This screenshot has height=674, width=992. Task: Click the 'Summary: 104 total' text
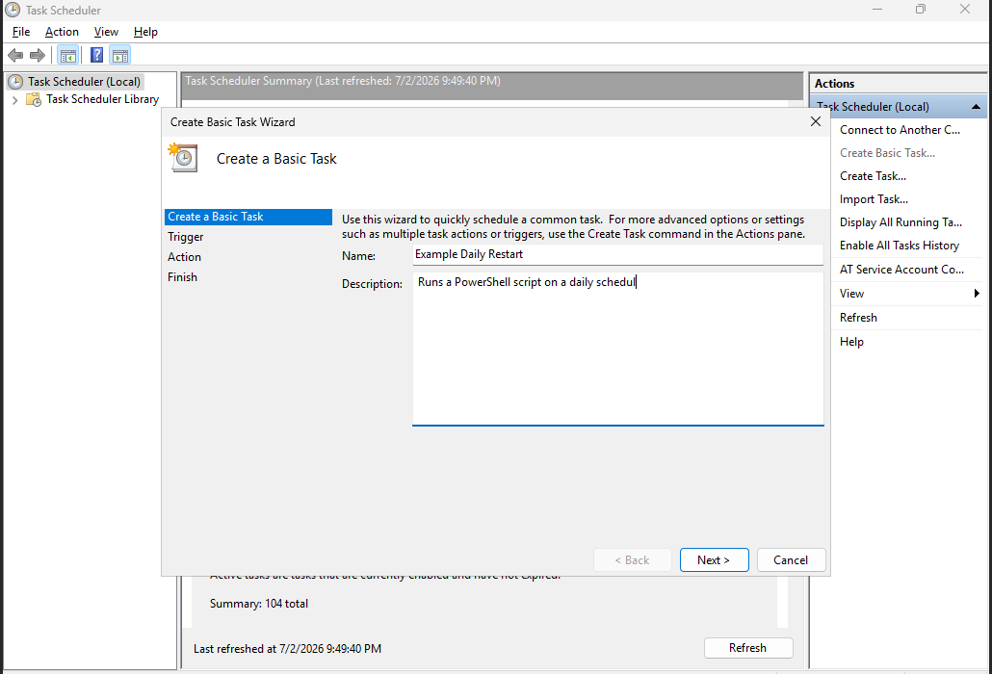click(259, 604)
